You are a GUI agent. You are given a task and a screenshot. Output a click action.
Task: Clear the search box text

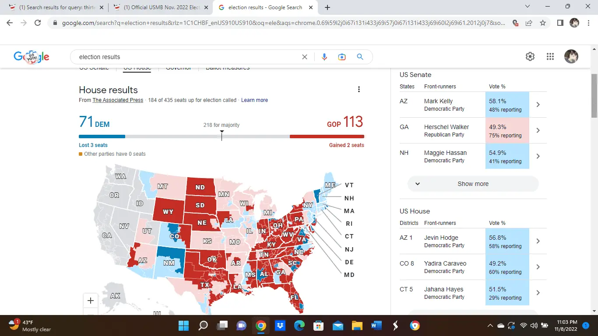click(305, 57)
